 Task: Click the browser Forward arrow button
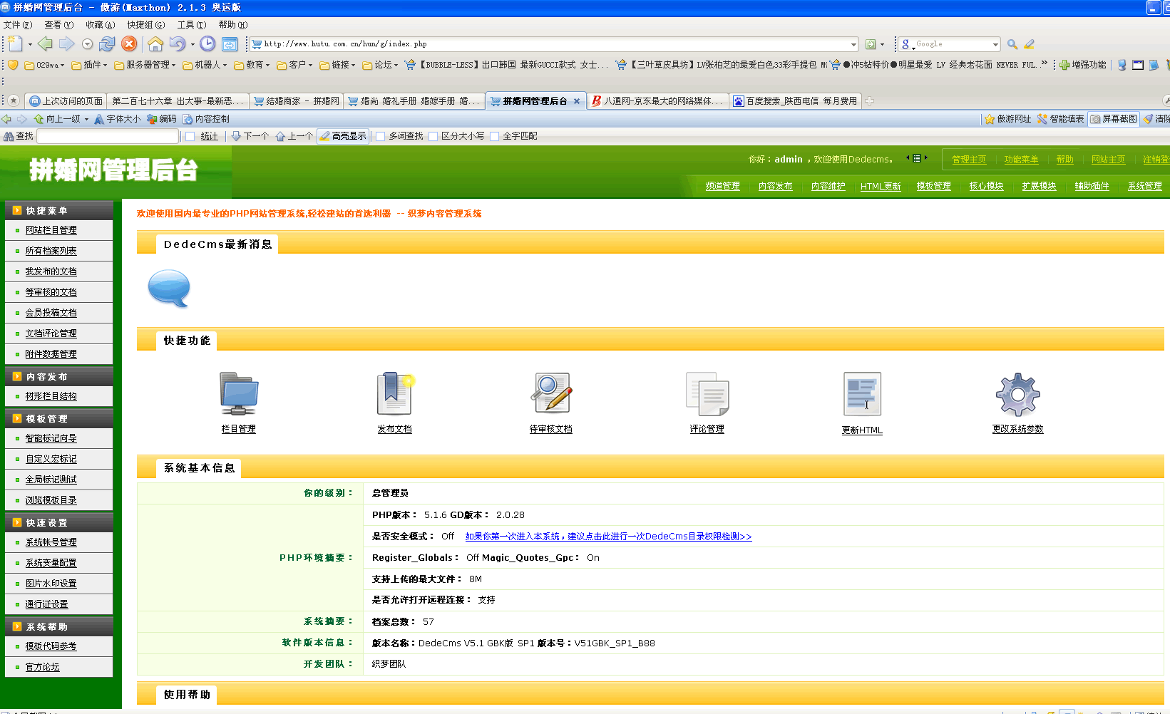point(66,44)
